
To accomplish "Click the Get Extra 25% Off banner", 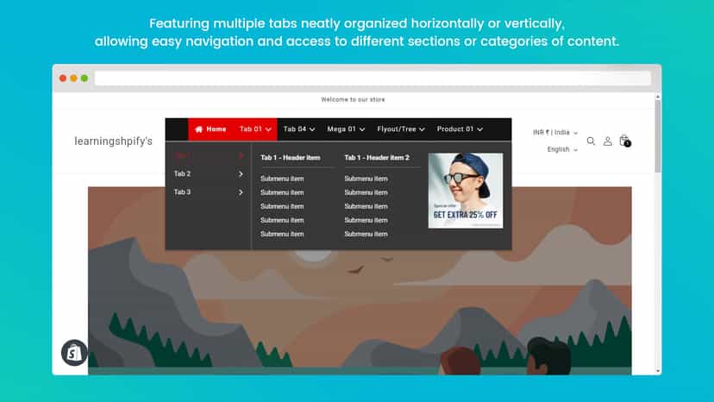I will [x=466, y=191].
